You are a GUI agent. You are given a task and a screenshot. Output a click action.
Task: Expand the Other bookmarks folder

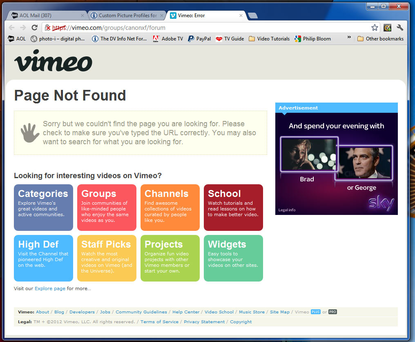coord(380,39)
